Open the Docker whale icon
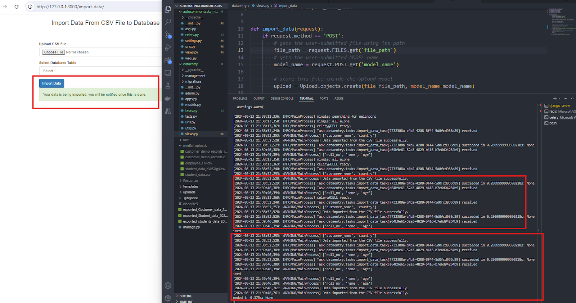Image resolution: width=576 pixels, height=303 pixels. click(168, 98)
